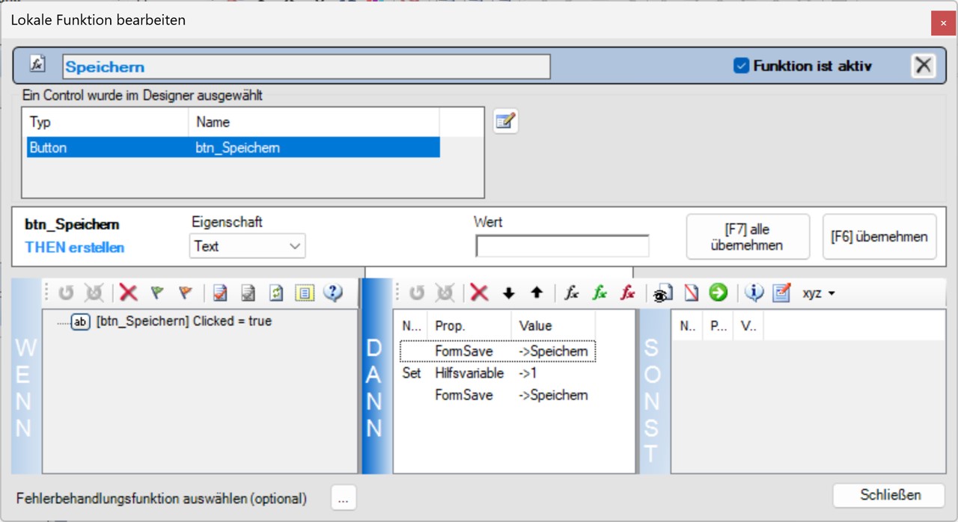Image resolution: width=958 pixels, height=522 pixels.
Task: Open the Eigenschaft dropdown showing Text
Action: coord(247,246)
